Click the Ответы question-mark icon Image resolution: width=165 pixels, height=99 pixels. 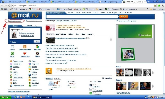(30, 78)
